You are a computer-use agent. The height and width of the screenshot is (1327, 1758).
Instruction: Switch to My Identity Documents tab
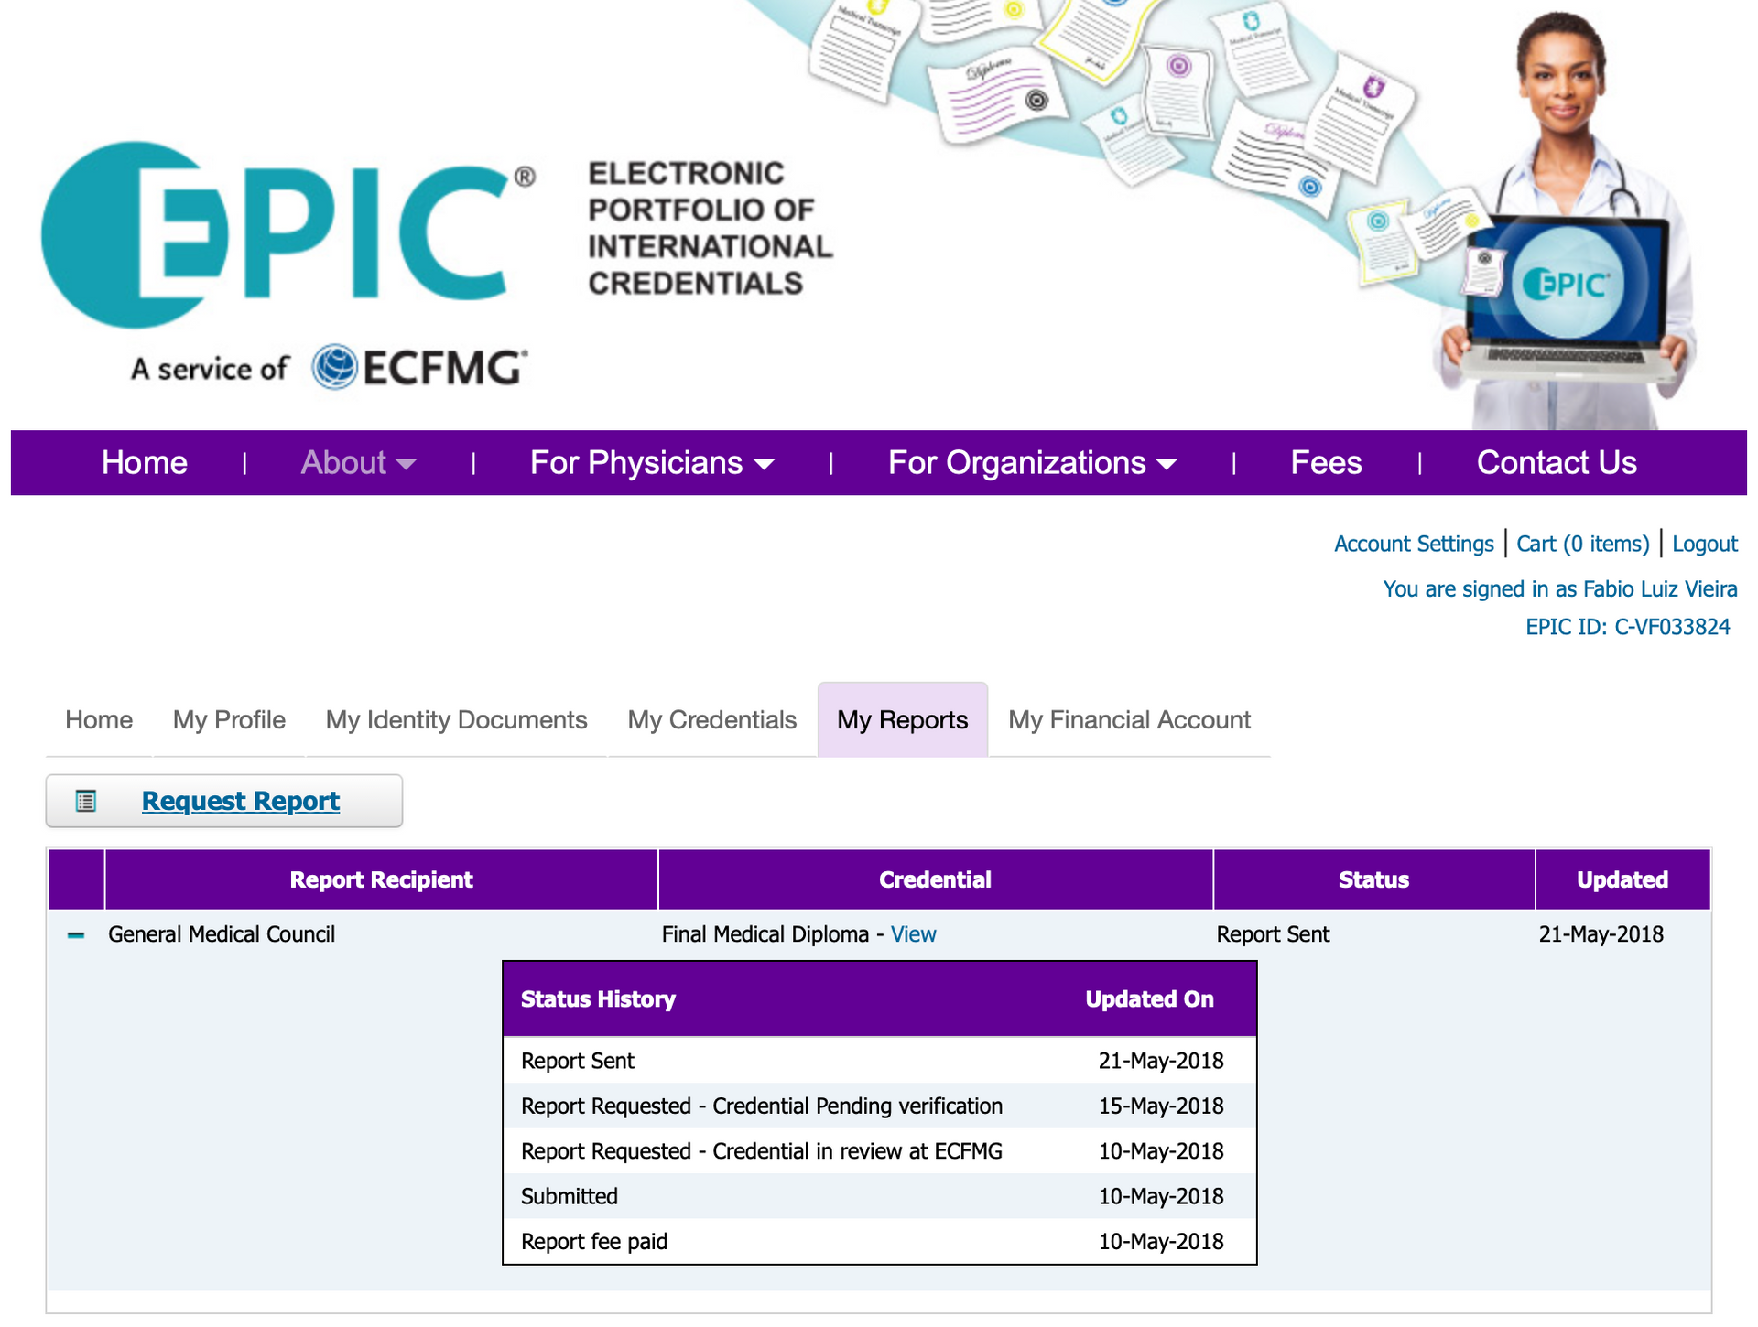point(456,720)
